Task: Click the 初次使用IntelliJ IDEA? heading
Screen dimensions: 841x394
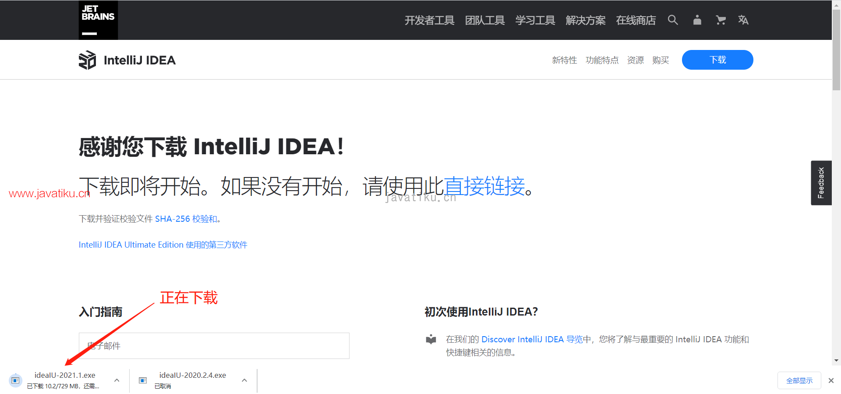Action: pos(481,312)
